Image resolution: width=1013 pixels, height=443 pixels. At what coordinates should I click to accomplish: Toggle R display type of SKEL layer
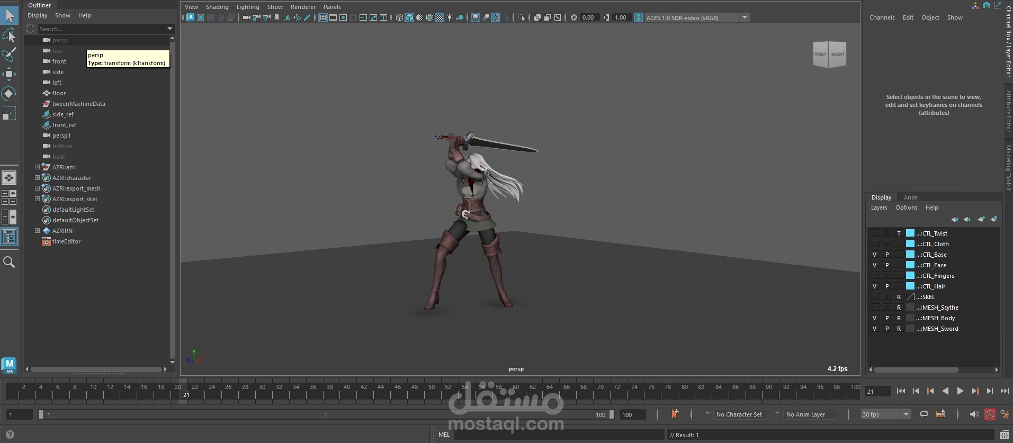pyautogui.click(x=899, y=297)
